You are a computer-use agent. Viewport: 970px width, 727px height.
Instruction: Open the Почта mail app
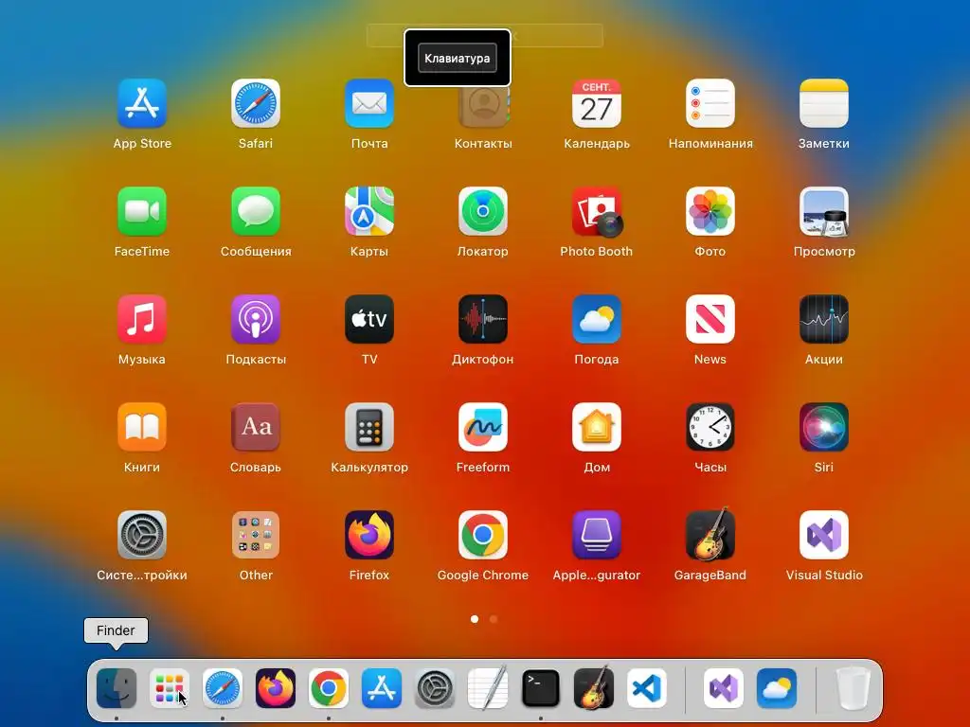(x=369, y=103)
